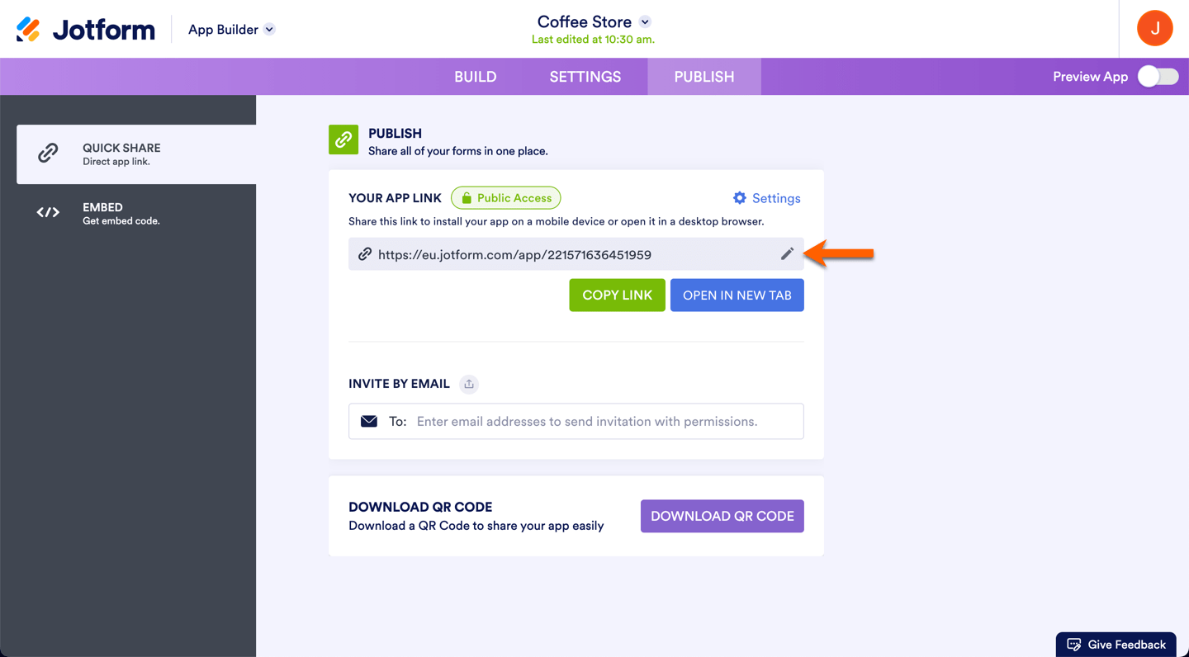
Task: Click the Jotform logo
Action: click(x=86, y=30)
